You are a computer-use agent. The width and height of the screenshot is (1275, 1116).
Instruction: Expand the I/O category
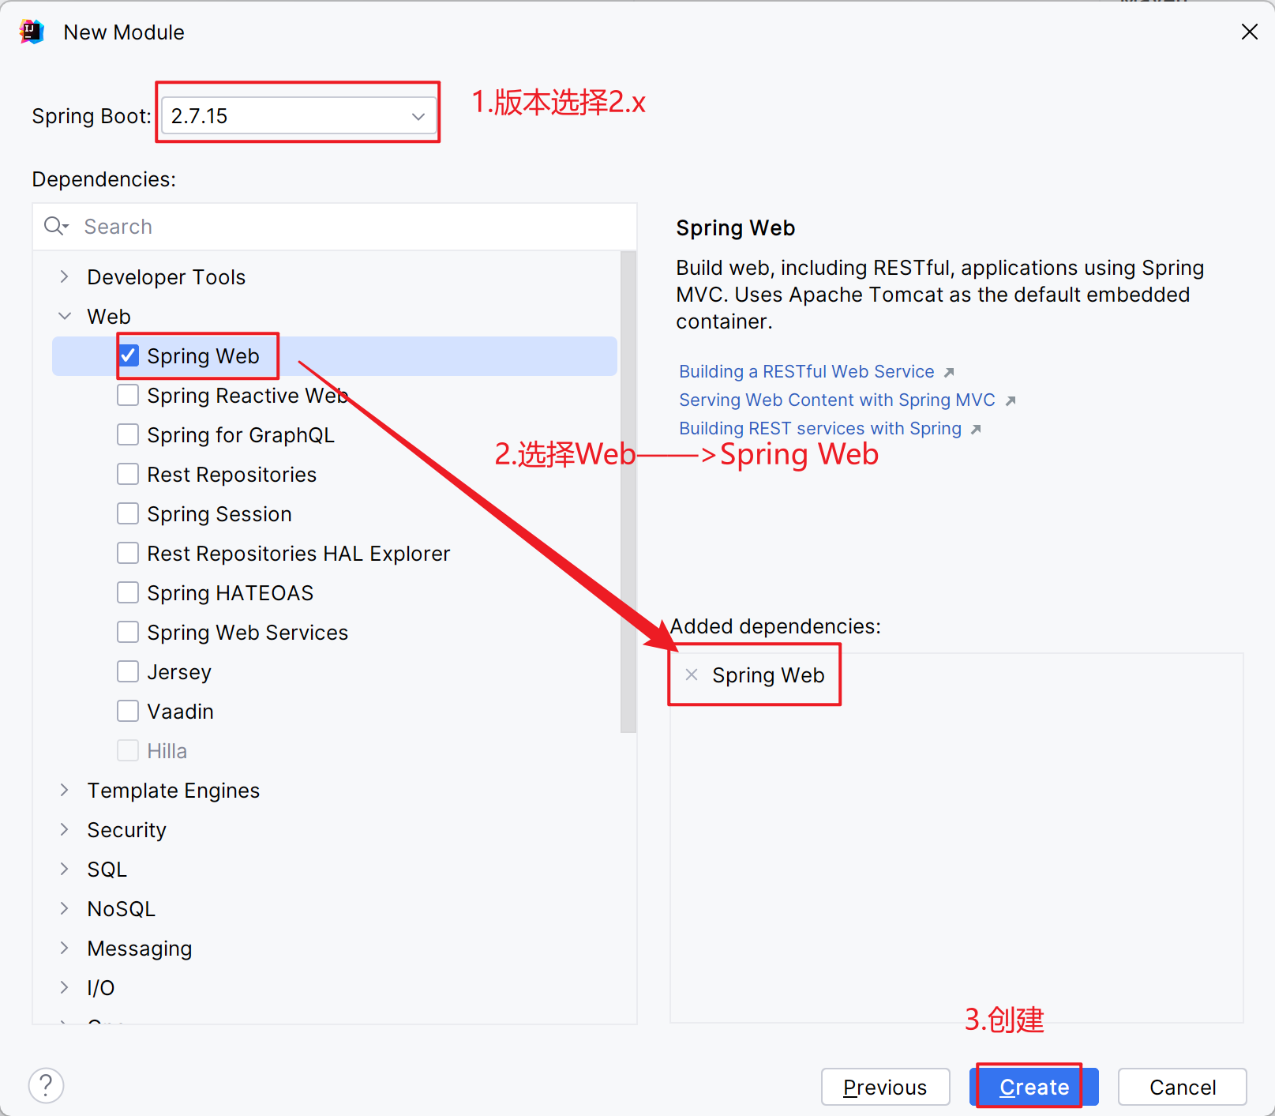65,987
